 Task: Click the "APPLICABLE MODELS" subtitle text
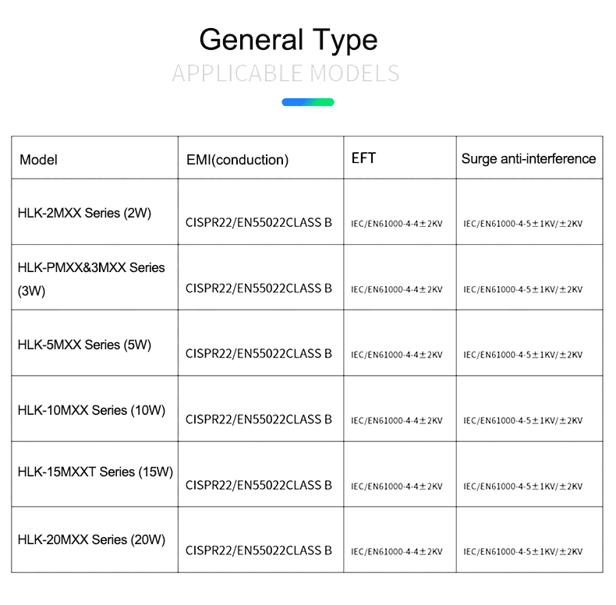(285, 74)
